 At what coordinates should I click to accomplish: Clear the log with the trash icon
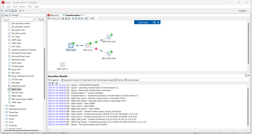pyautogui.click(x=53, y=83)
